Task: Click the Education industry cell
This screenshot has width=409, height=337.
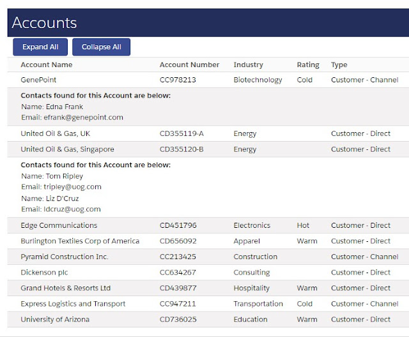Action: [251, 319]
